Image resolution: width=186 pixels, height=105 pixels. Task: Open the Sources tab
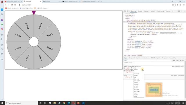(x=146, y=11)
